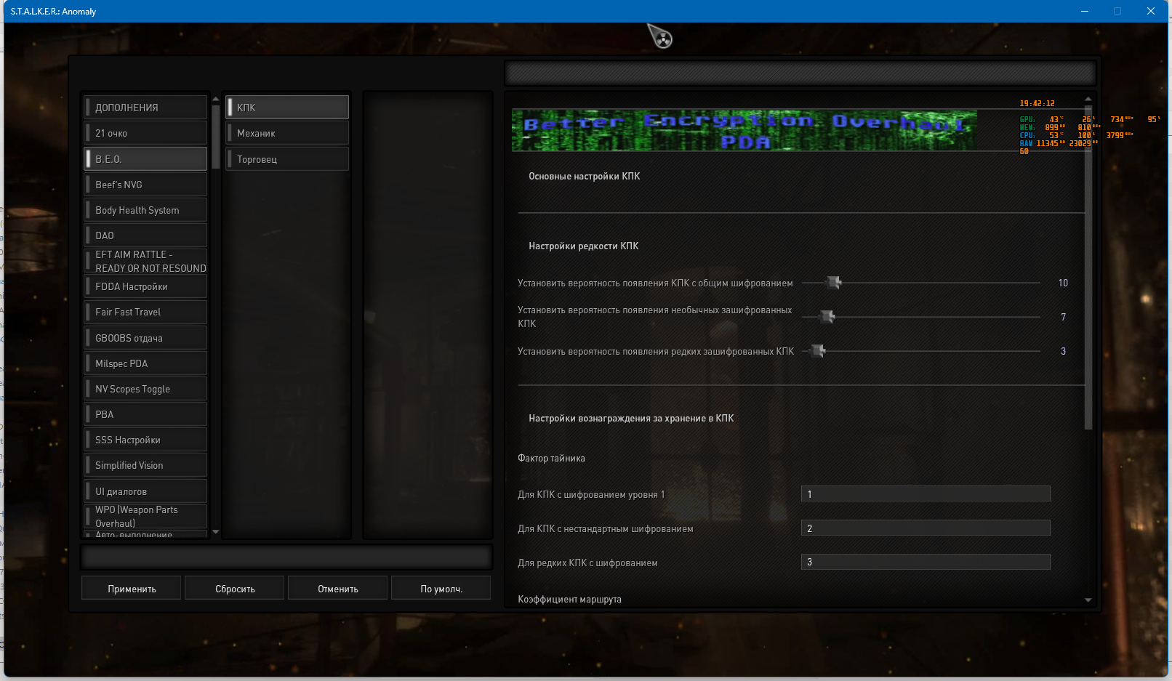
Task: Open EFT AIM RATTLE addon settings
Action: 145,262
